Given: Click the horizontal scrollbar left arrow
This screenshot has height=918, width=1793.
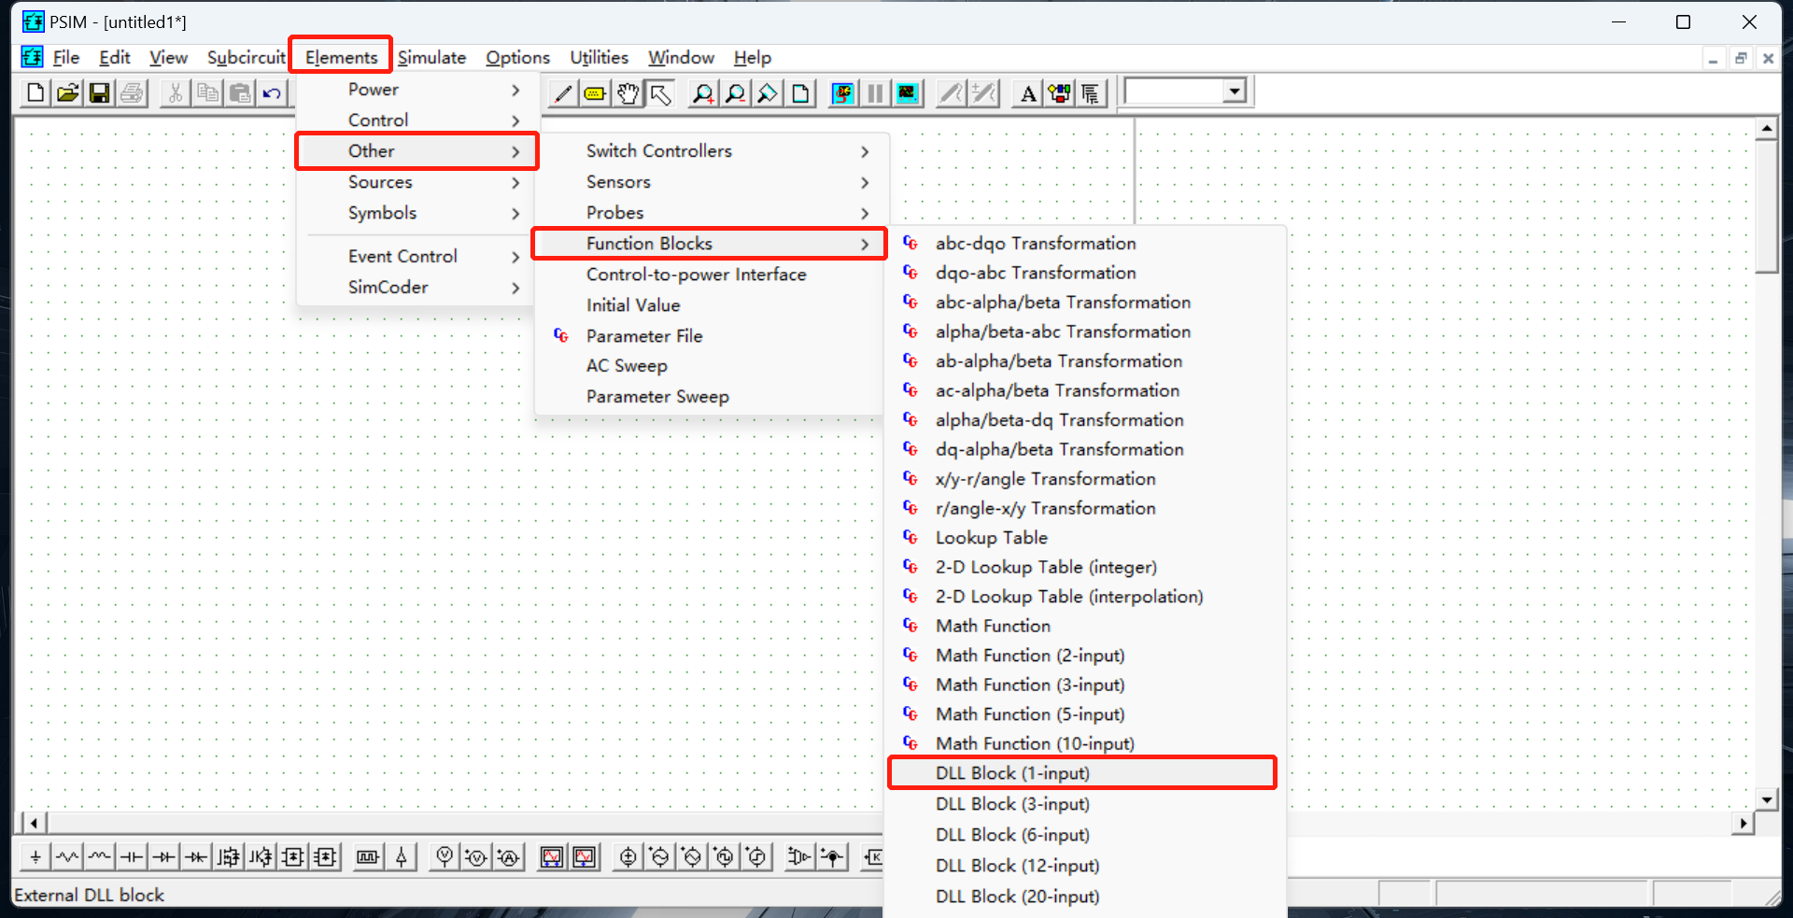Looking at the screenshot, I should coord(34,823).
